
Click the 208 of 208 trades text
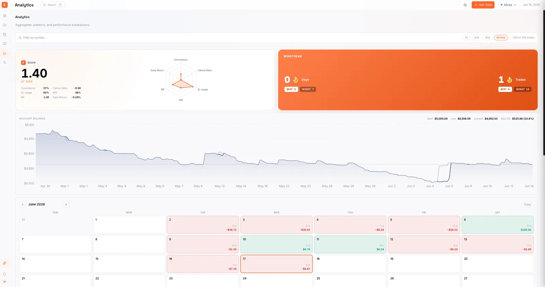pyautogui.click(x=524, y=38)
